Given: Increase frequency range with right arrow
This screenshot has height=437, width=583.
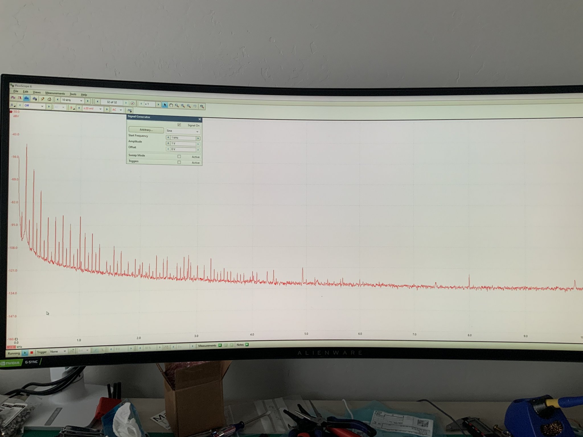Looking at the screenshot, I should tap(88, 101).
